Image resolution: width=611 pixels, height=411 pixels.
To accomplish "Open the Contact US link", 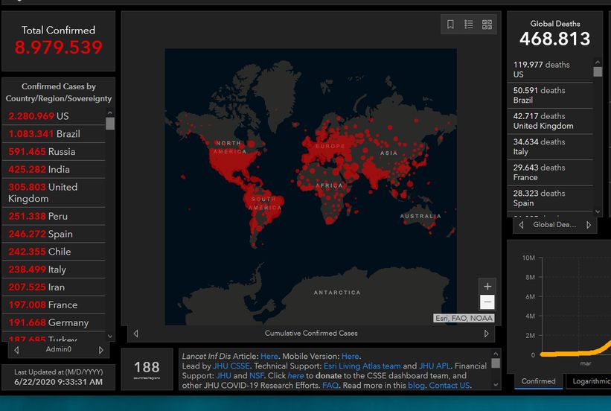I will (x=449, y=386).
